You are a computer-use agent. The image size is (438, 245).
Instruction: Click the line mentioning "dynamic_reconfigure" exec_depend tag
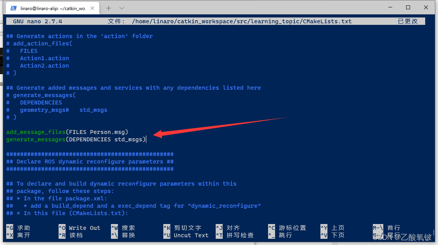tap(133, 206)
